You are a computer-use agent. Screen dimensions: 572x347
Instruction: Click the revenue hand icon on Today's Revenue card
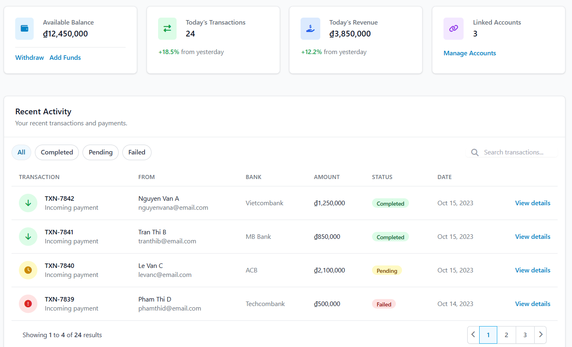[310, 29]
